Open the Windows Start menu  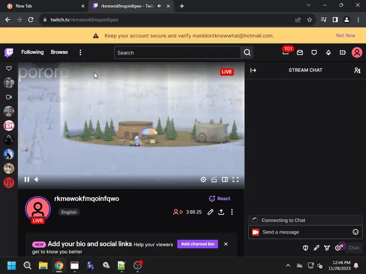pos(11,265)
